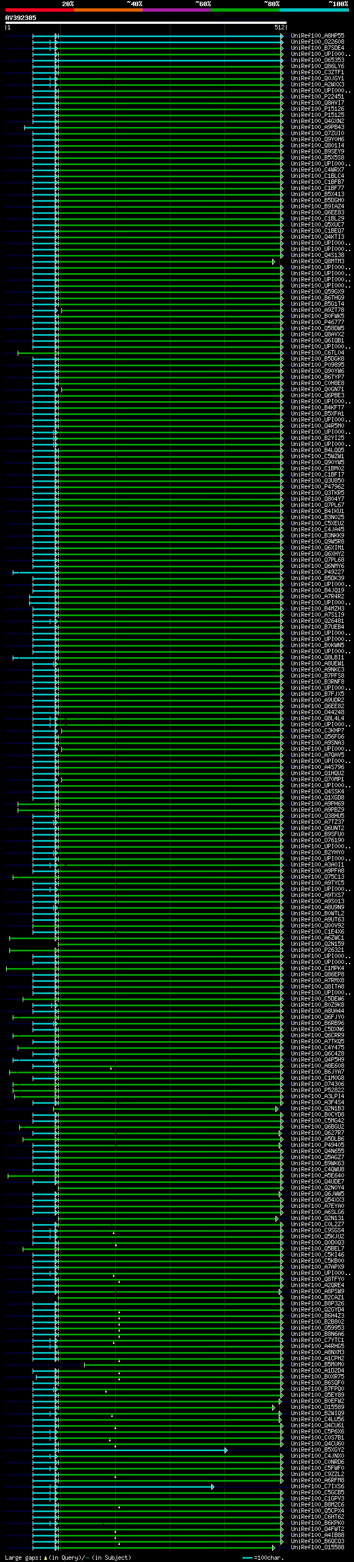Click the cyan ~100% identity legend segment
Viewport: 354px width, 1562px height.
[x=314, y=10]
